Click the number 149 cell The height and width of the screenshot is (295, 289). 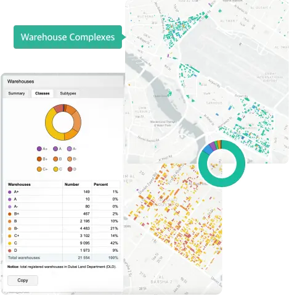86,192
